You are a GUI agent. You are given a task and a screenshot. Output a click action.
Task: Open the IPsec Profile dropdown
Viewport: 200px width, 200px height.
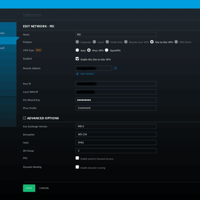pyautogui.click(x=116, y=108)
